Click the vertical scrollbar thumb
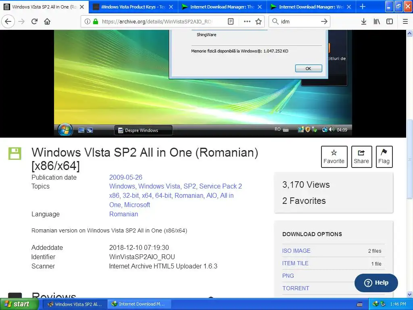 pyautogui.click(x=409, y=158)
